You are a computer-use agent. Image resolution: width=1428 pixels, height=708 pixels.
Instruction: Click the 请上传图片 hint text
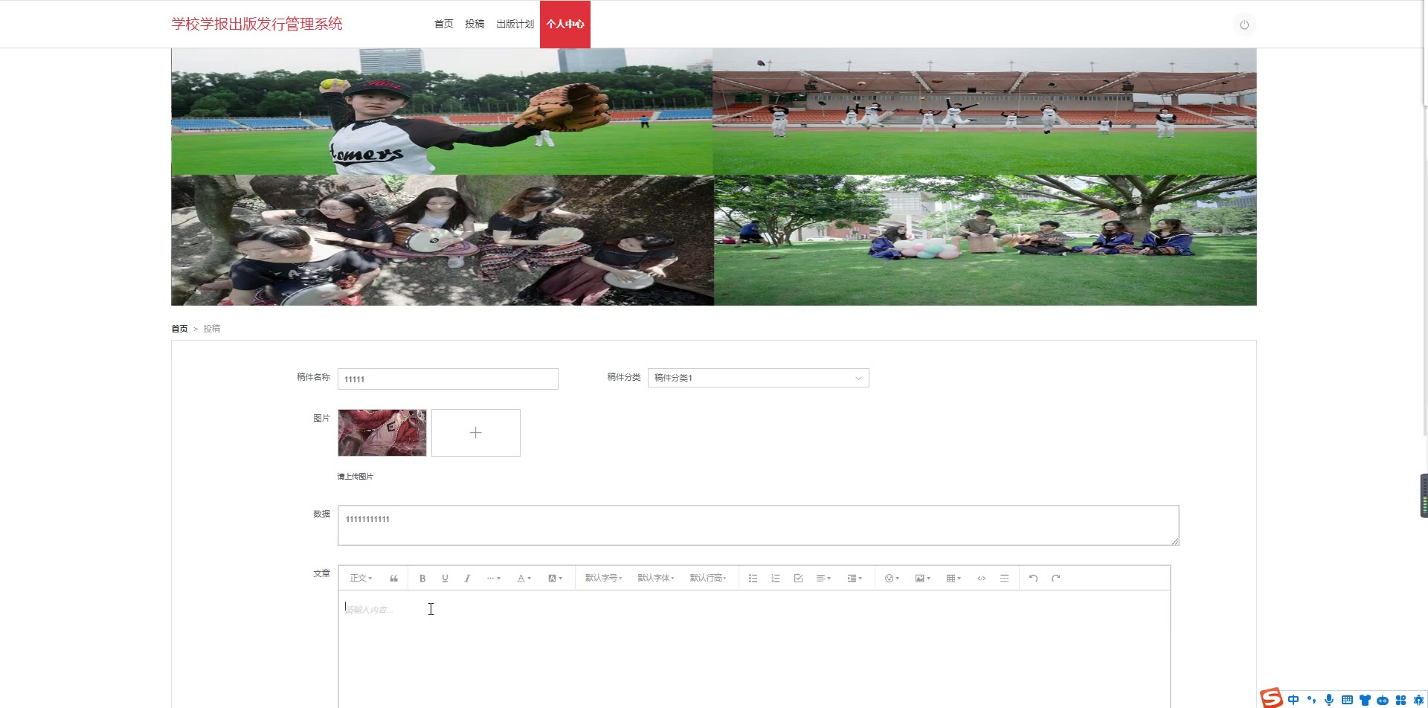[x=356, y=477]
